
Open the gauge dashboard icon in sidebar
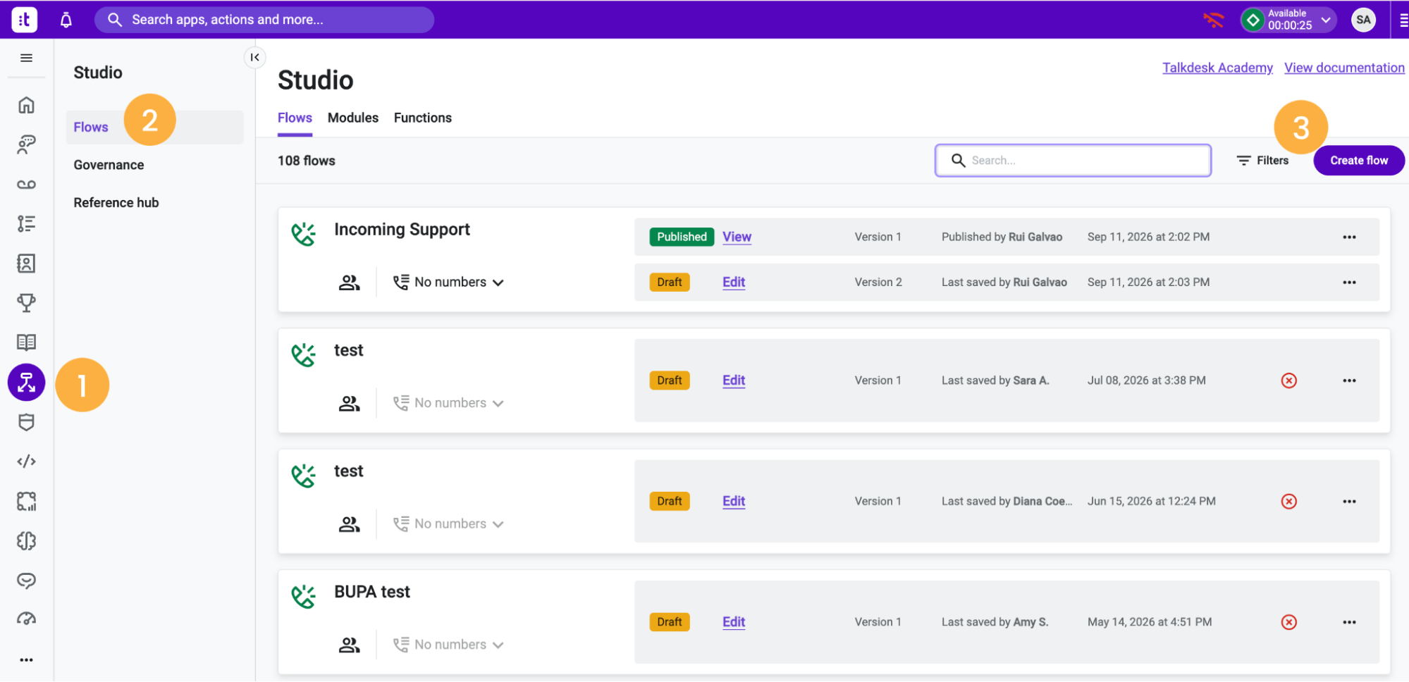click(27, 619)
